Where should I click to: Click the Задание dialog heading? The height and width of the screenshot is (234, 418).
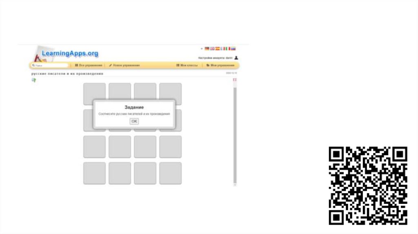[x=134, y=107]
